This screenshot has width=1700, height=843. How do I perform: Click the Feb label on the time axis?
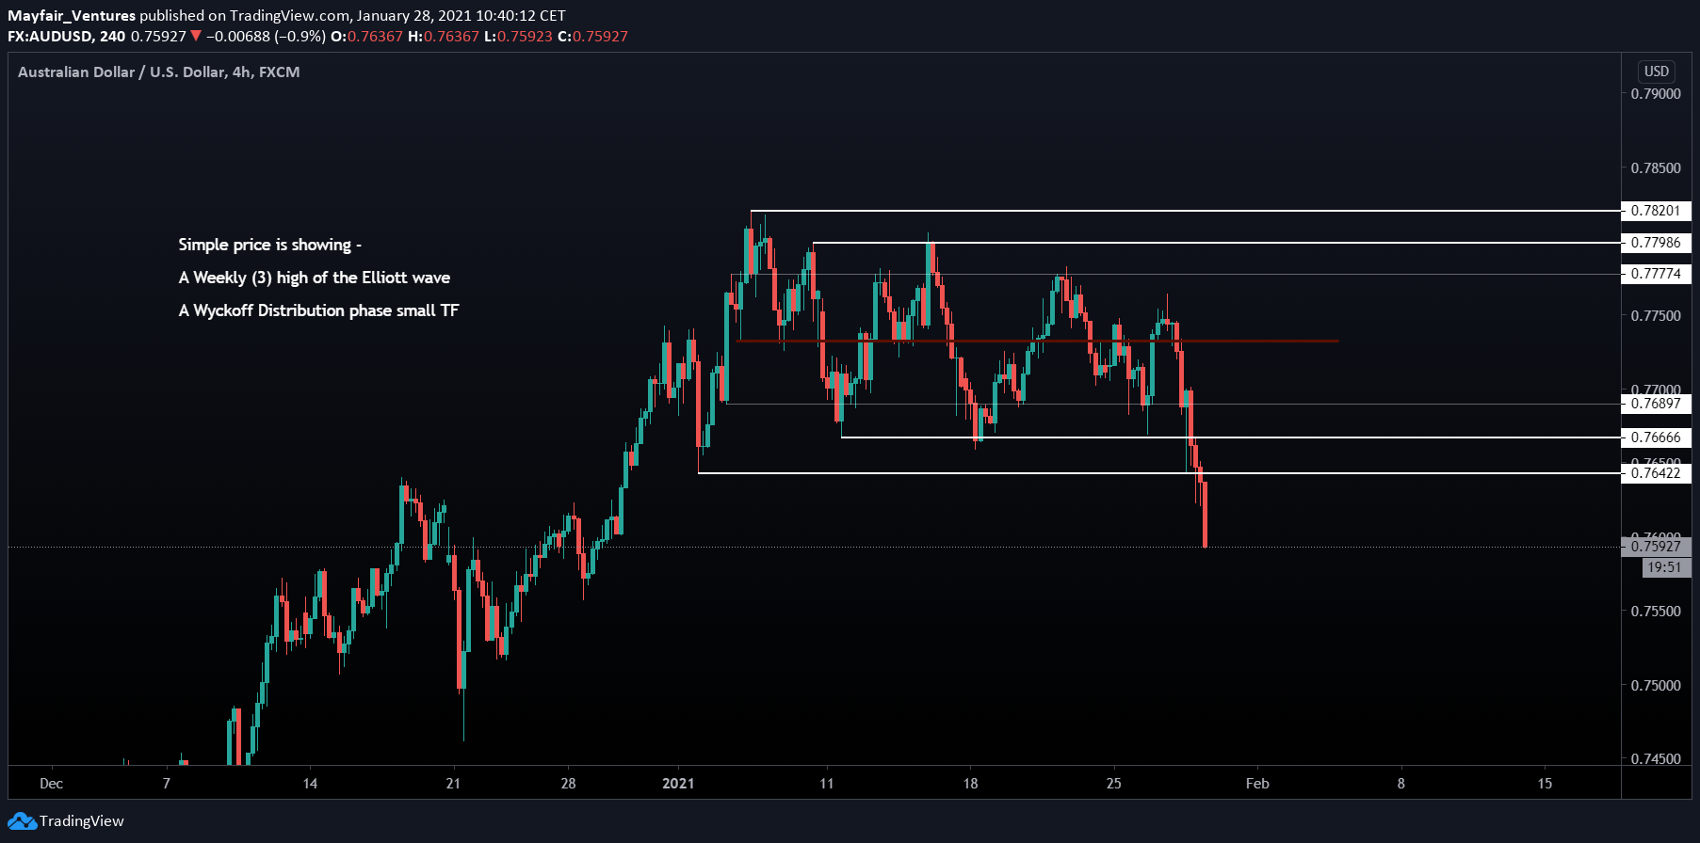point(1257,784)
